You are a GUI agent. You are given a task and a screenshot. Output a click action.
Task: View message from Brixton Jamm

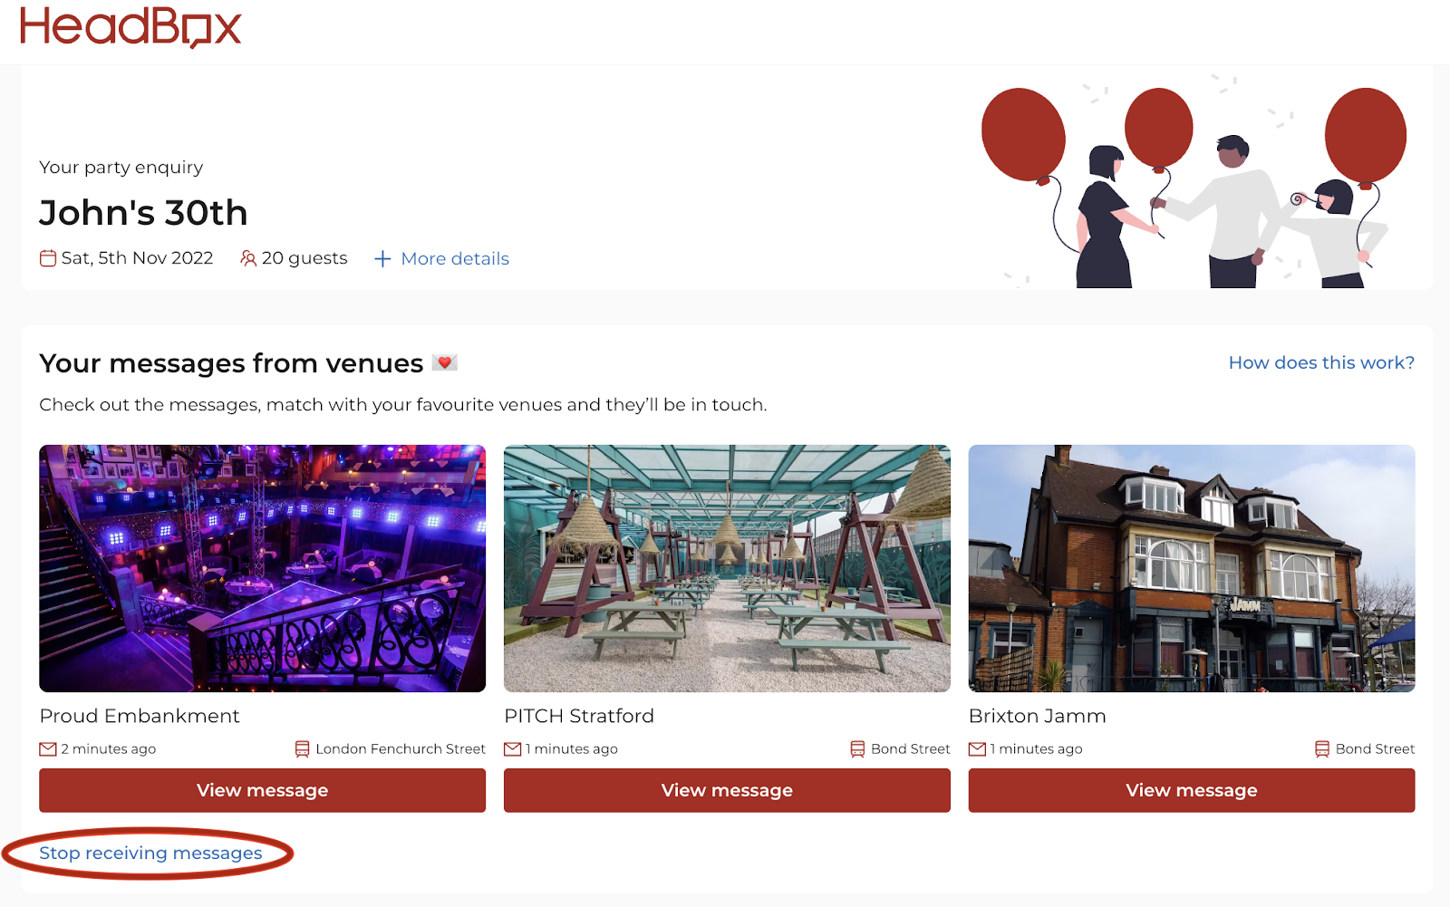[x=1192, y=790]
